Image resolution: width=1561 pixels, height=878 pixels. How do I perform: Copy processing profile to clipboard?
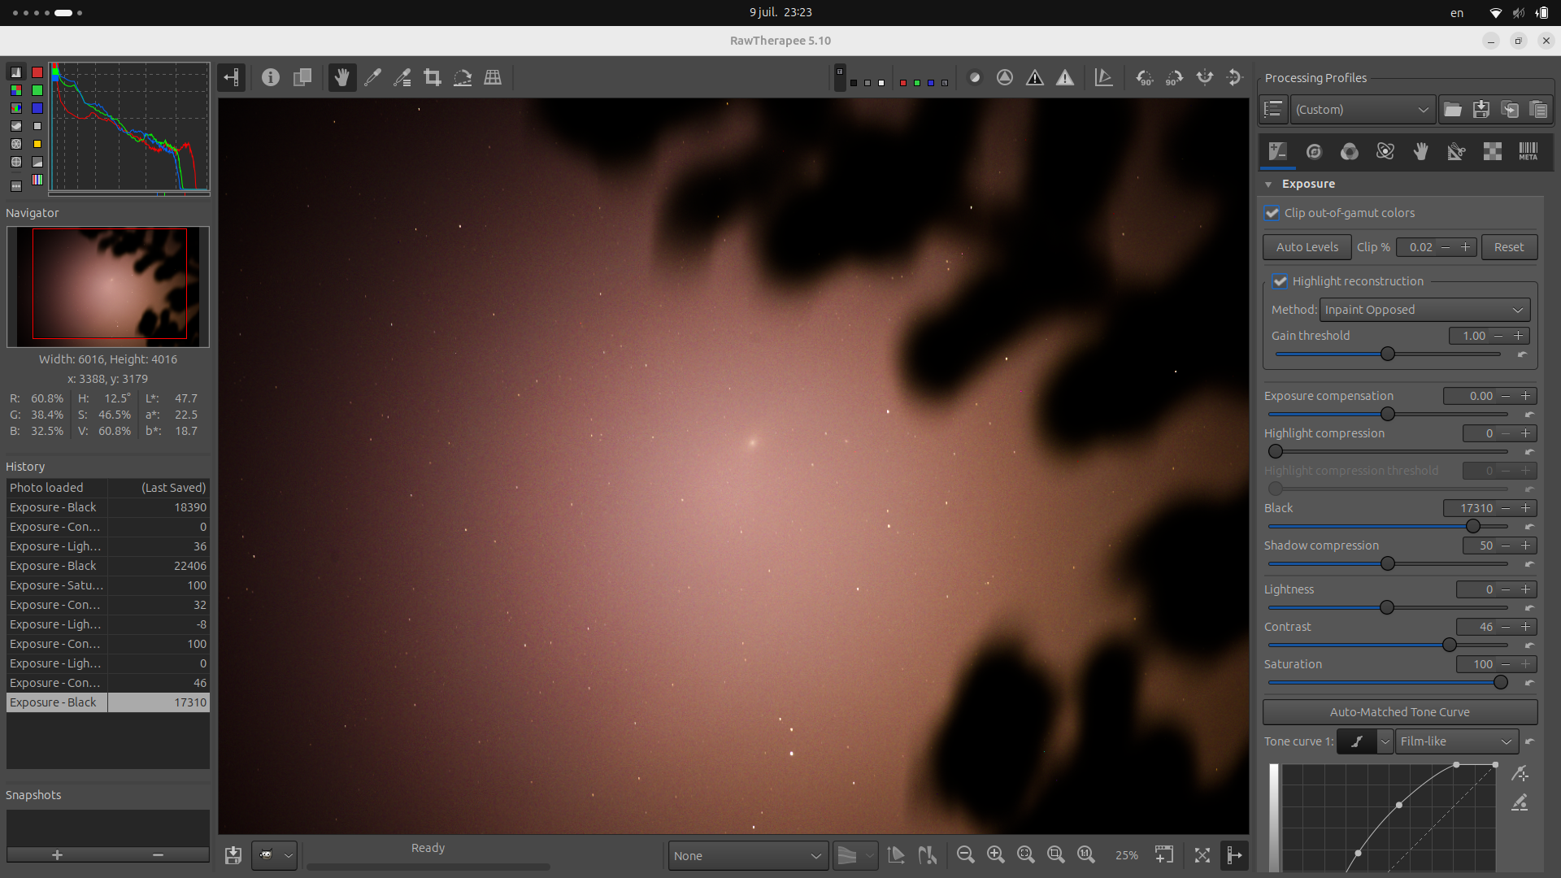[x=1510, y=110]
